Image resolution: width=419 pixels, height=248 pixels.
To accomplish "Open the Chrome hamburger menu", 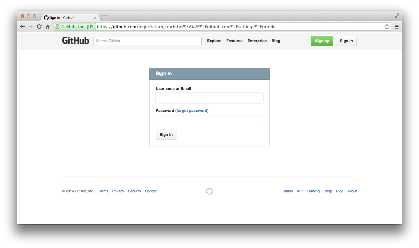I will 396,27.
